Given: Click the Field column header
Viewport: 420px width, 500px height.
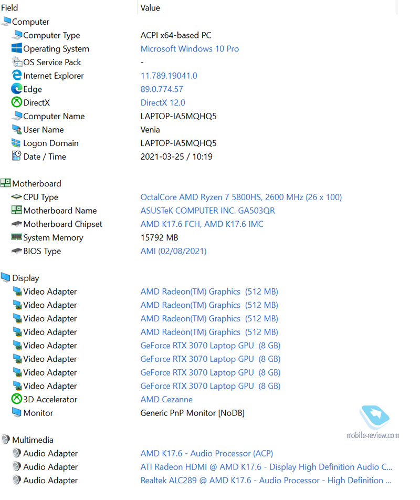Looking at the screenshot, I should click(9, 8).
